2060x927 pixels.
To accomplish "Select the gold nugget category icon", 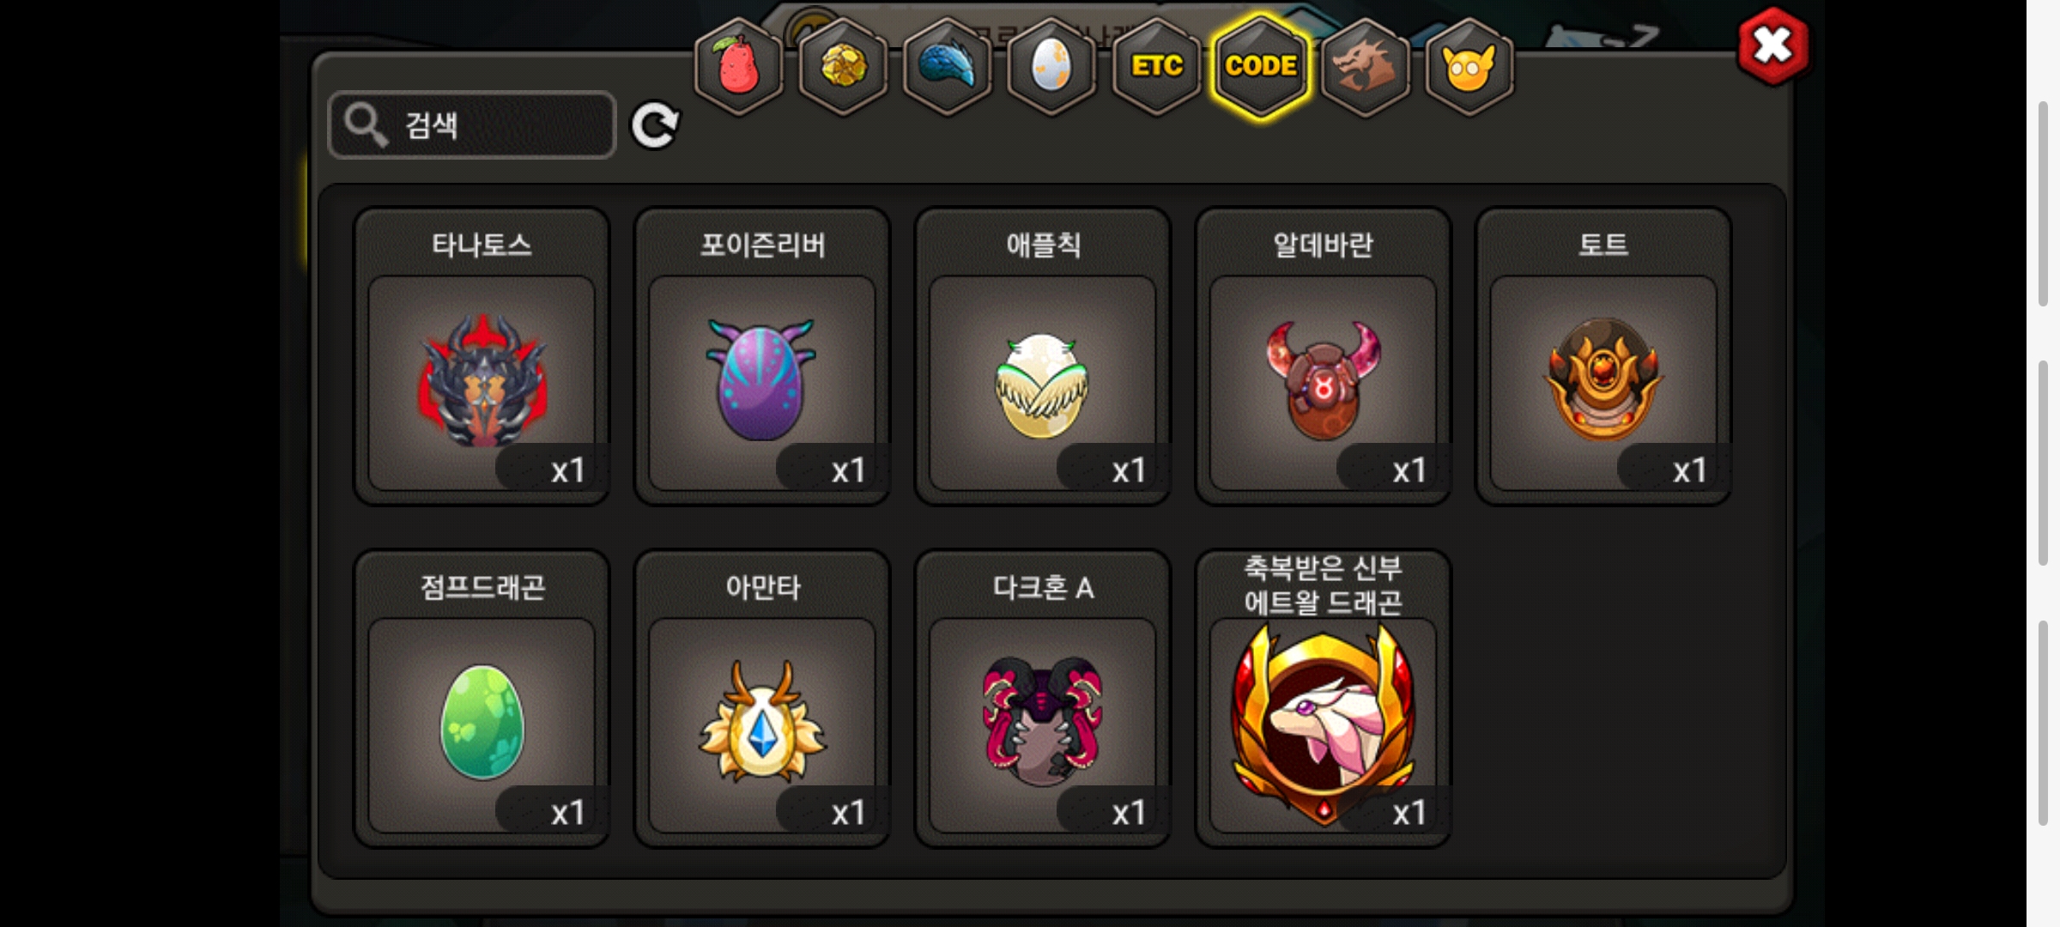I will (x=844, y=67).
